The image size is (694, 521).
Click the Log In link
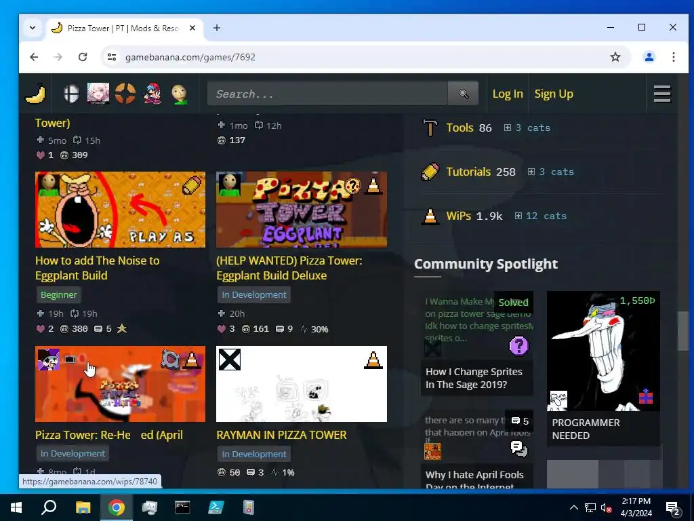click(x=508, y=94)
